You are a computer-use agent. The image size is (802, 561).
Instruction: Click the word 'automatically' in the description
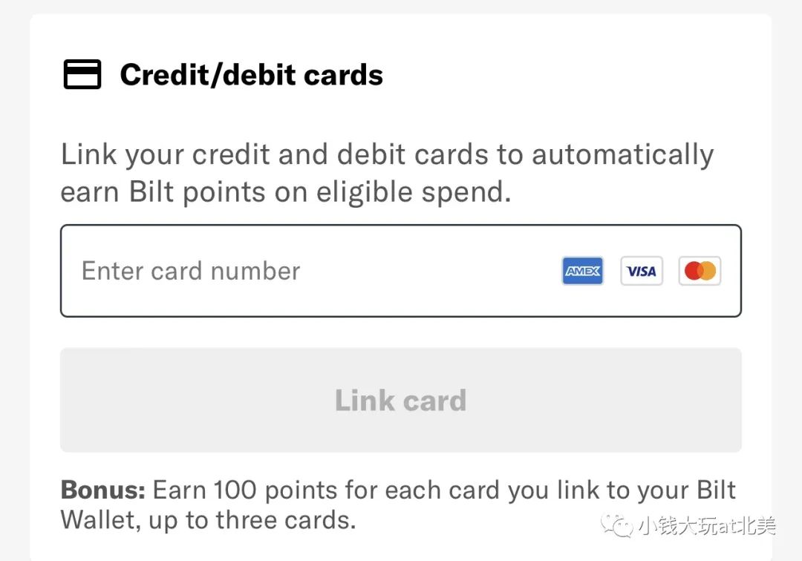[x=623, y=155]
